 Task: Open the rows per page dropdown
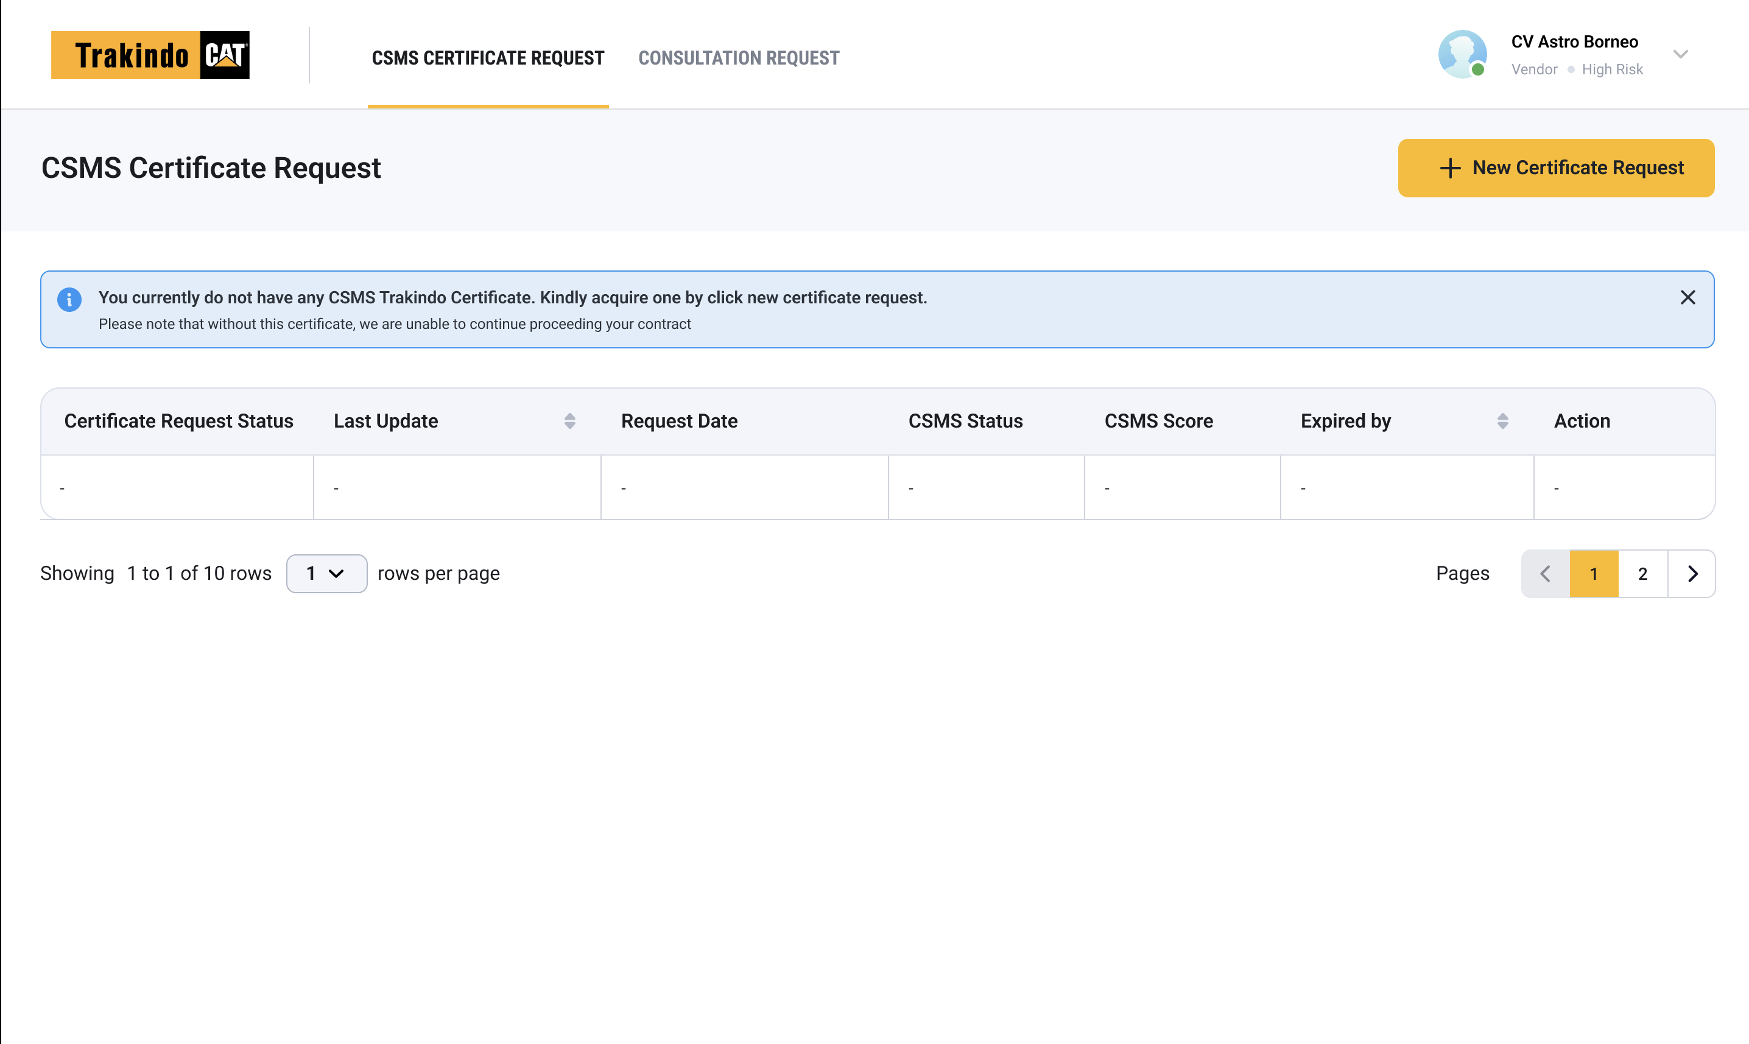click(x=326, y=573)
